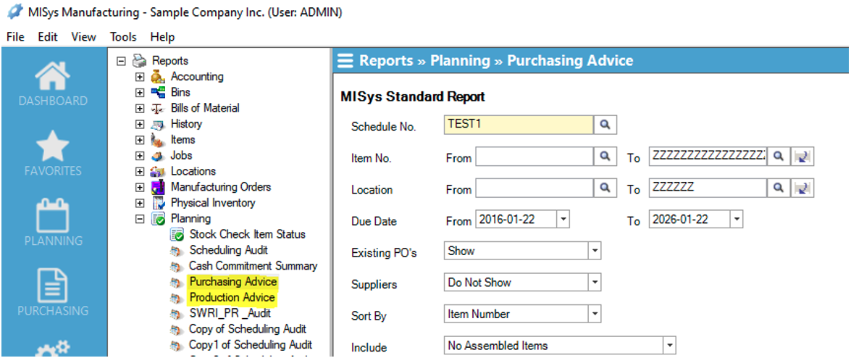The width and height of the screenshot is (851, 358).
Task: Open the Tools menu
Action: 123,37
